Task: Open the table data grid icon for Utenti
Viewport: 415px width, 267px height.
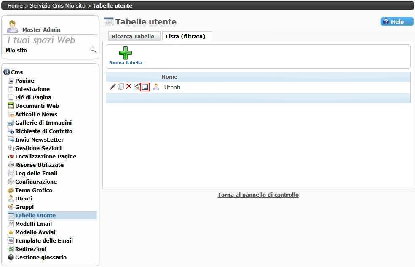Action: (x=145, y=87)
